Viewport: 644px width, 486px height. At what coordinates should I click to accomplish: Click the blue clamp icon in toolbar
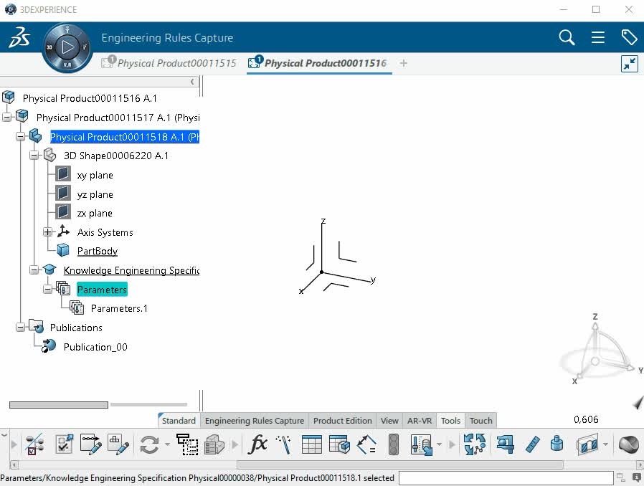(x=505, y=444)
